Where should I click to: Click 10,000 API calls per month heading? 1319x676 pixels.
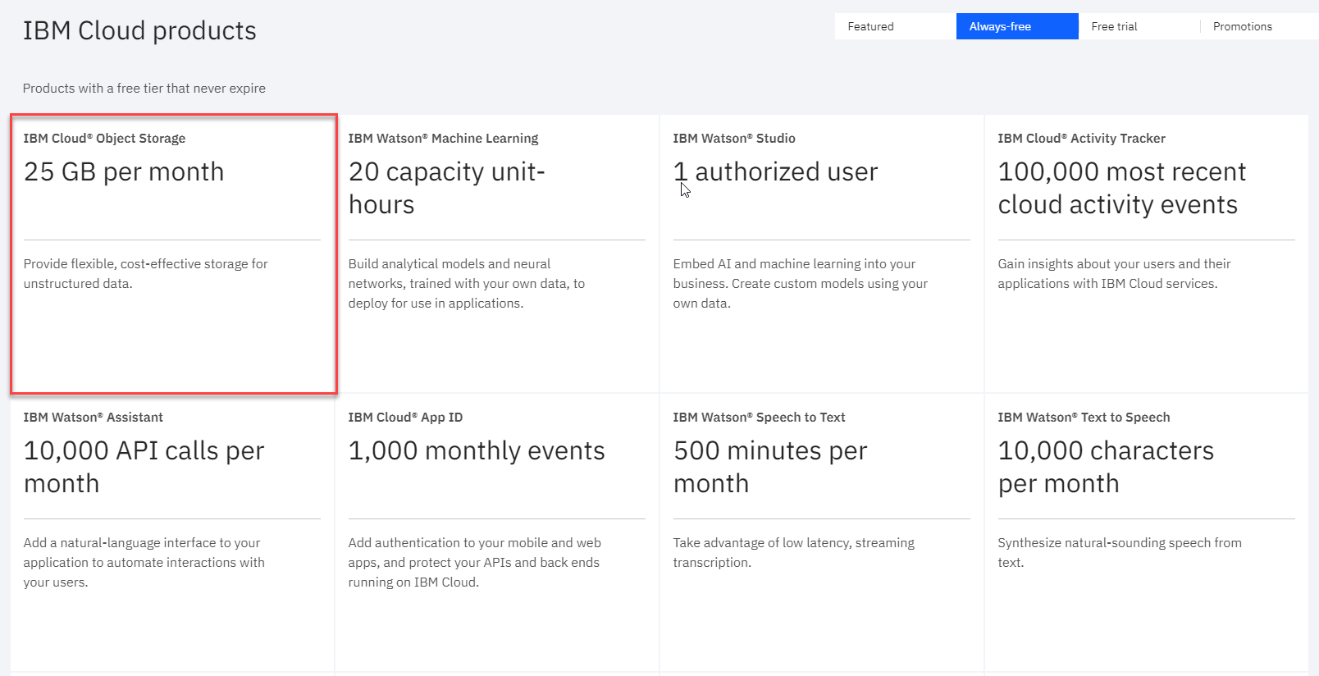click(144, 467)
